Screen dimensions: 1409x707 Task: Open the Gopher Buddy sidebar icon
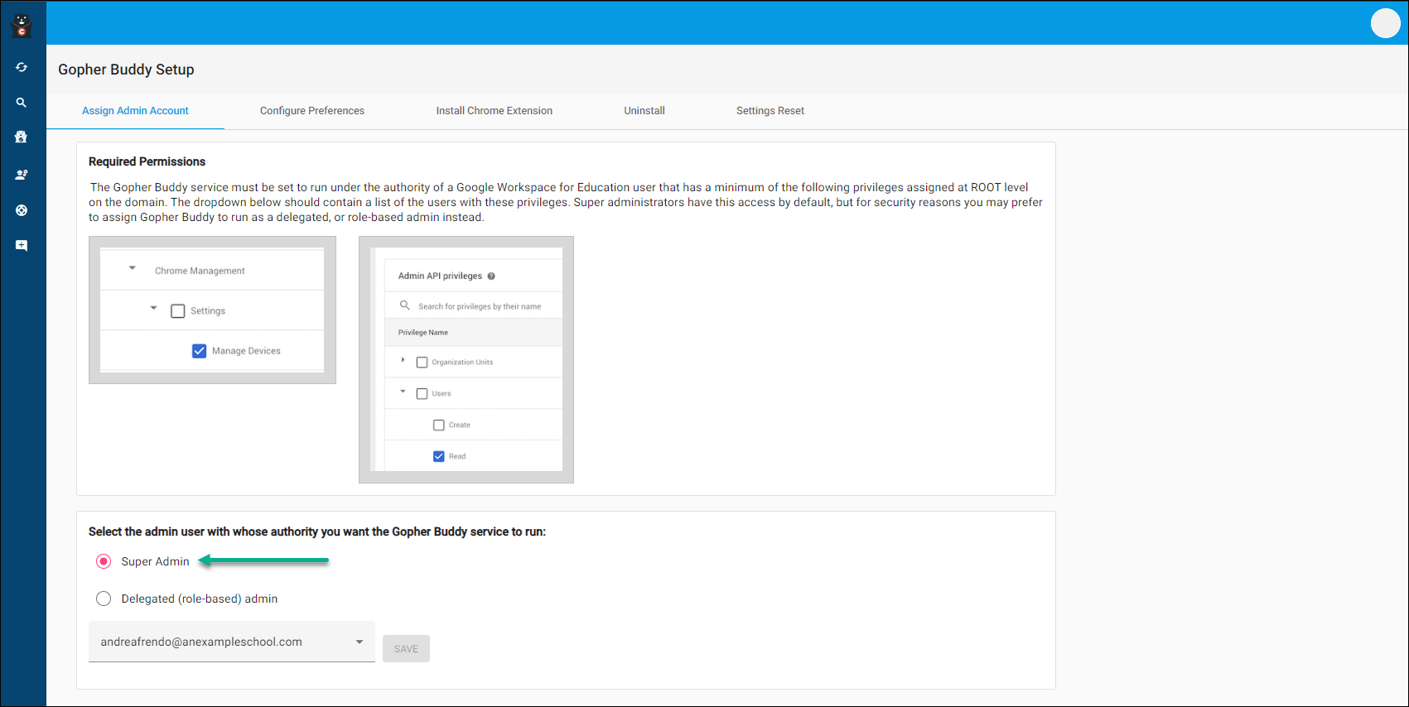click(x=22, y=137)
